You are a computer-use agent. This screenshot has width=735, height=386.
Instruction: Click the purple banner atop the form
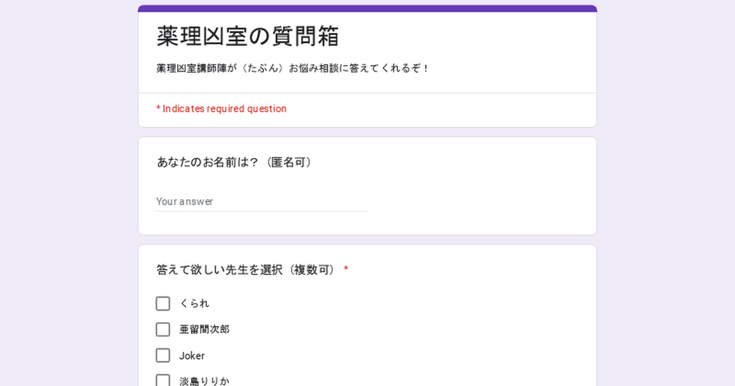coord(367,9)
